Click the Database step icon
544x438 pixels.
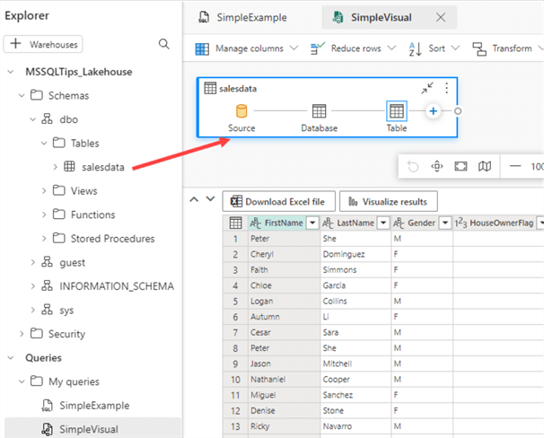pyautogui.click(x=319, y=111)
